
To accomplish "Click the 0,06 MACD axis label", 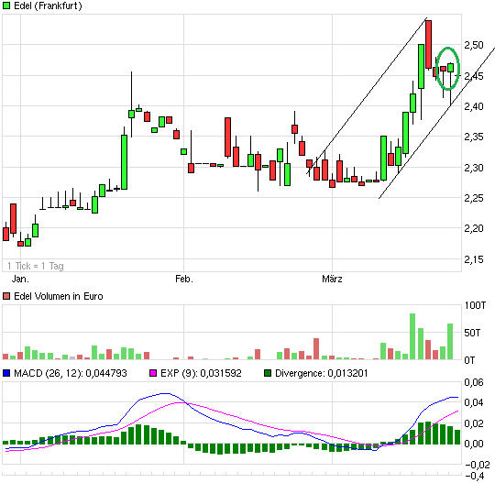I will 474,382.
